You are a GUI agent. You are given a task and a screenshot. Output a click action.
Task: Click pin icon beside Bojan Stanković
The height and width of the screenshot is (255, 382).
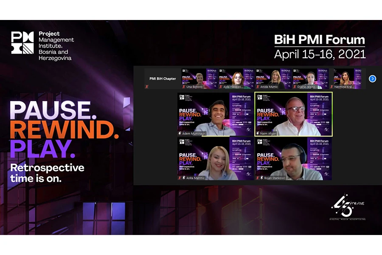[261, 178]
